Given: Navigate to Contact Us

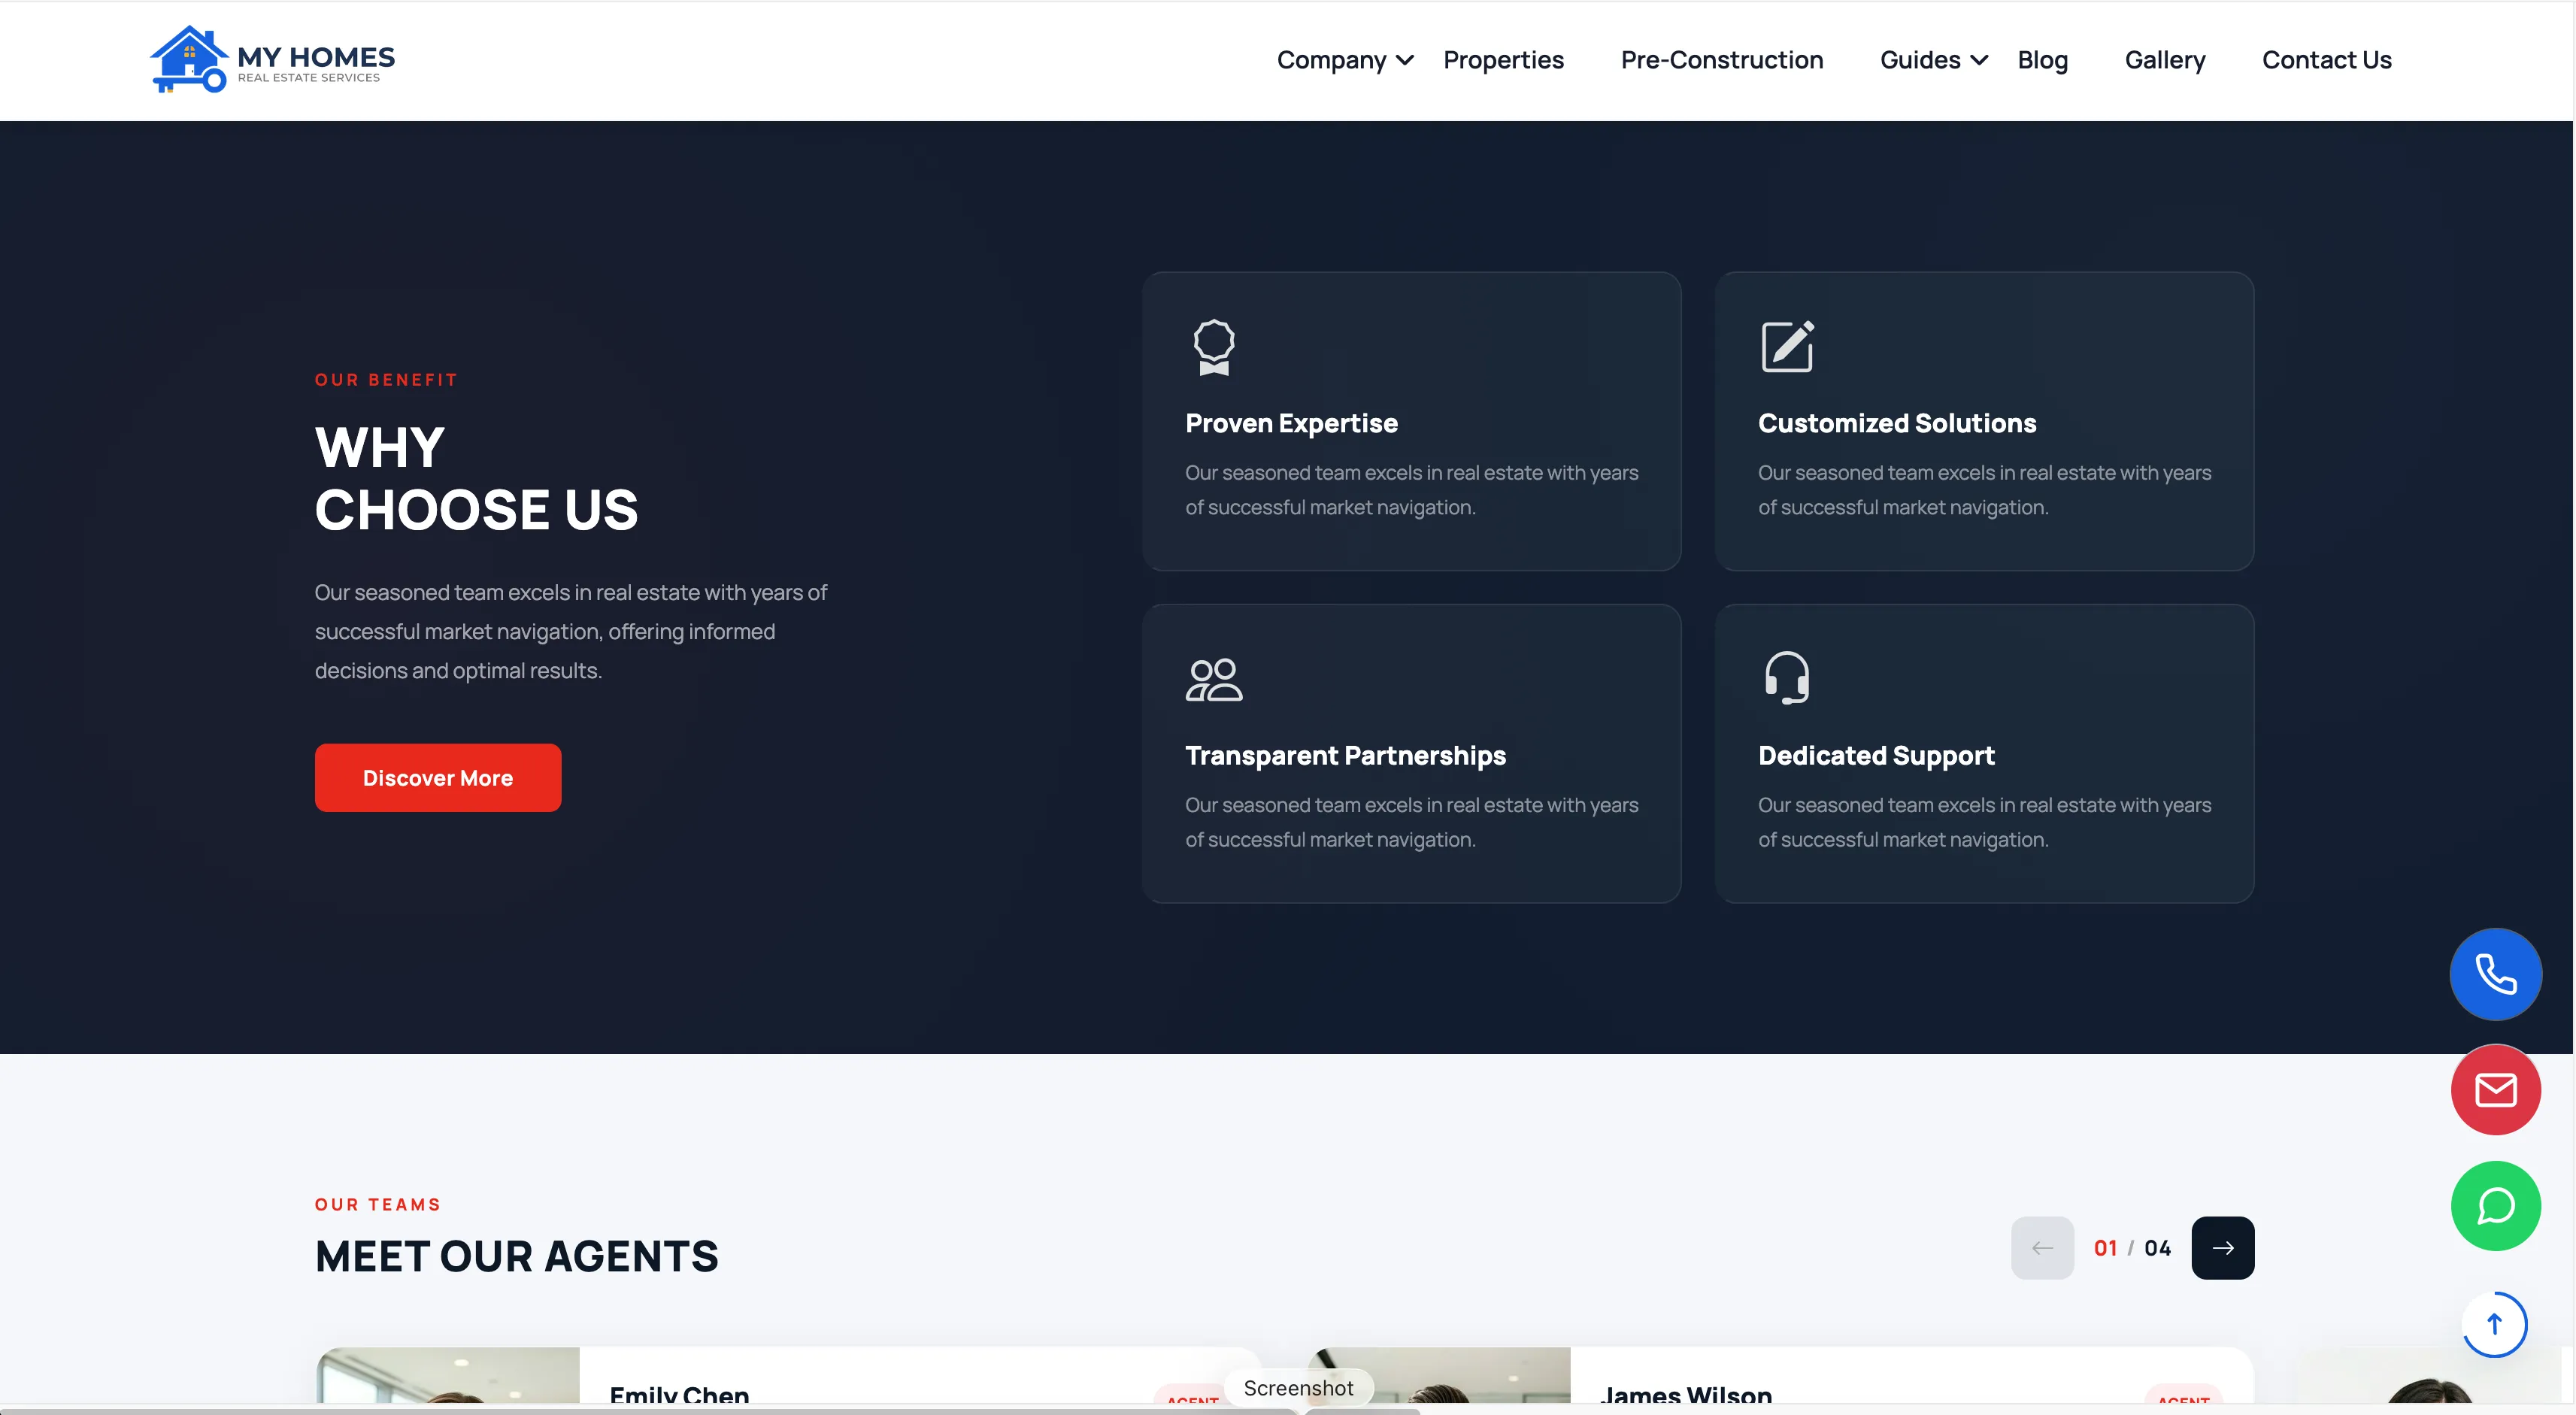Looking at the screenshot, I should coord(2326,60).
